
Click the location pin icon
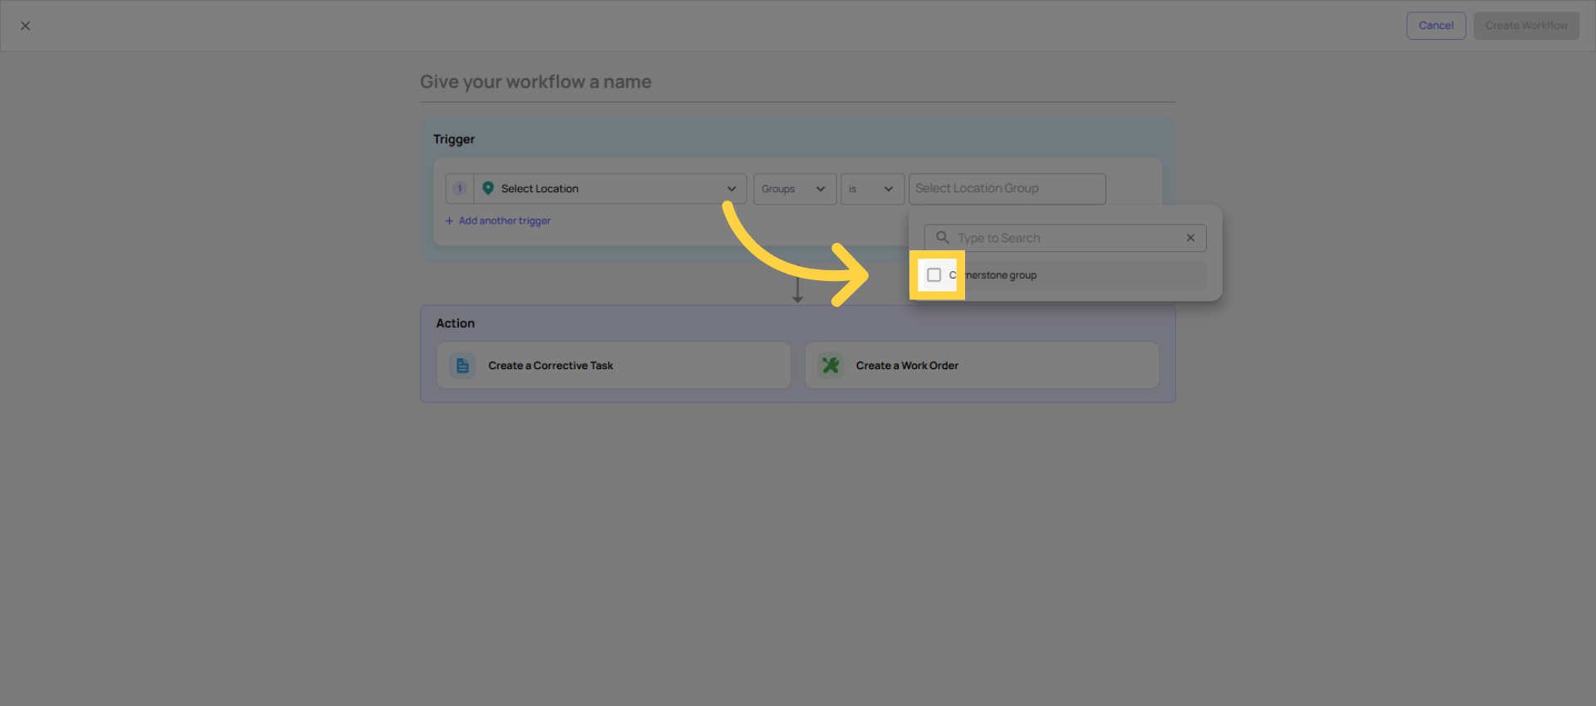pyautogui.click(x=488, y=189)
